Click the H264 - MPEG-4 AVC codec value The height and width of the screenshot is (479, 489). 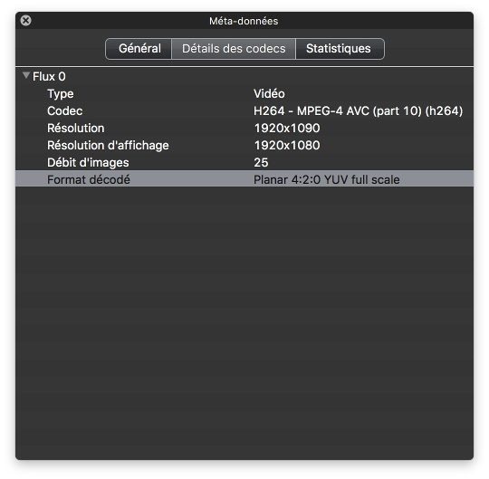358,111
